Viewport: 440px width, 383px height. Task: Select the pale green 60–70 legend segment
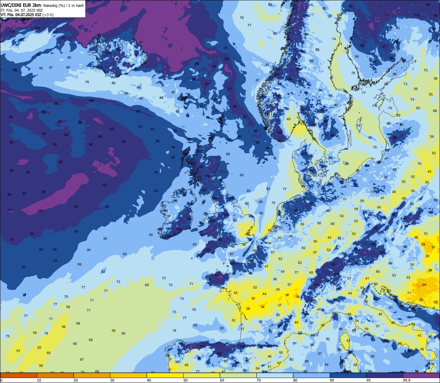pos(238,375)
